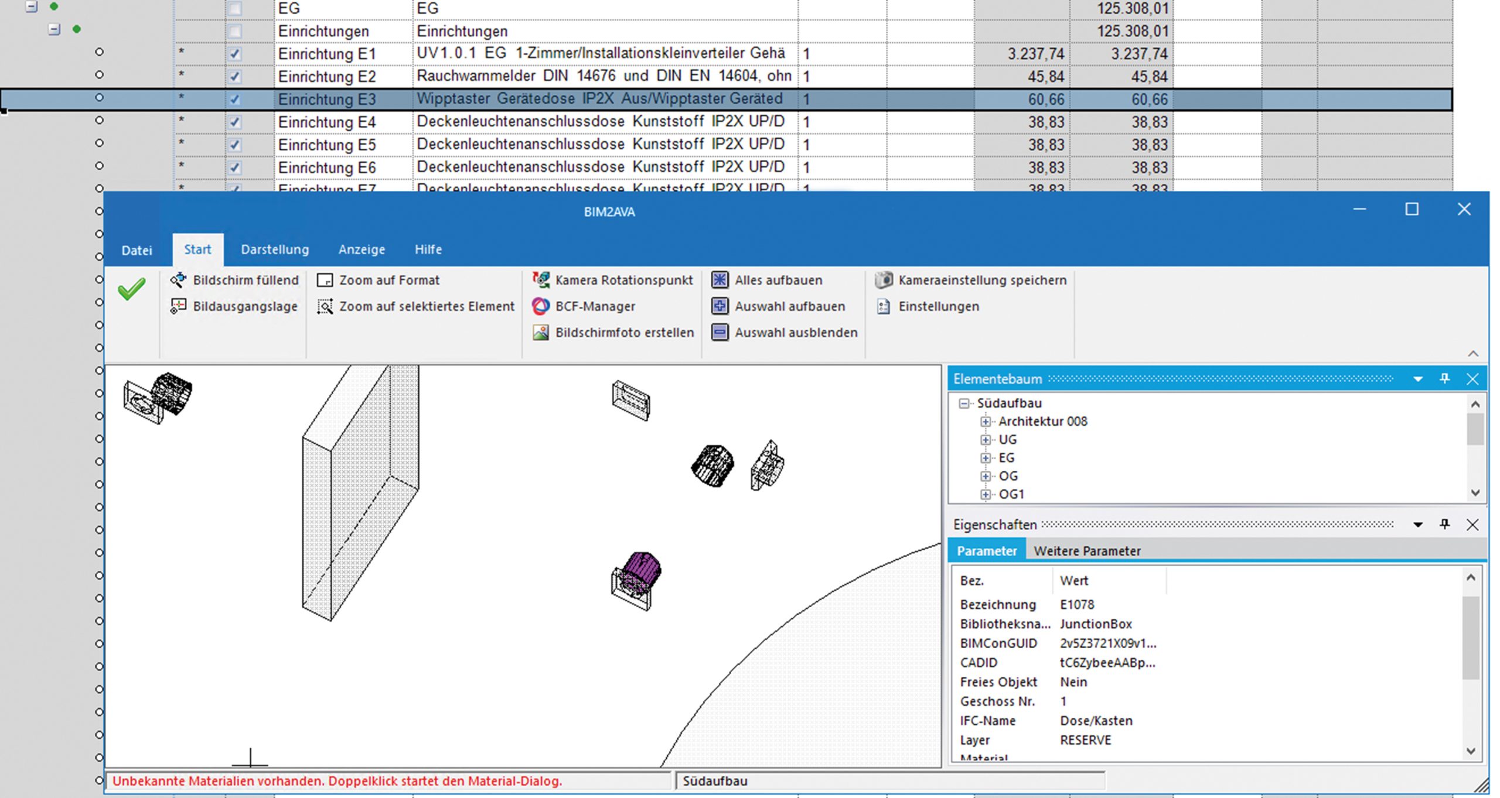Click the red unknown materials status message
The width and height of the screenshot is (1500, 798).
tap(337, 781)
